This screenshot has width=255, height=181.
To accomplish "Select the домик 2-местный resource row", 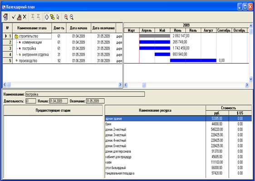I will click(178, 130).
